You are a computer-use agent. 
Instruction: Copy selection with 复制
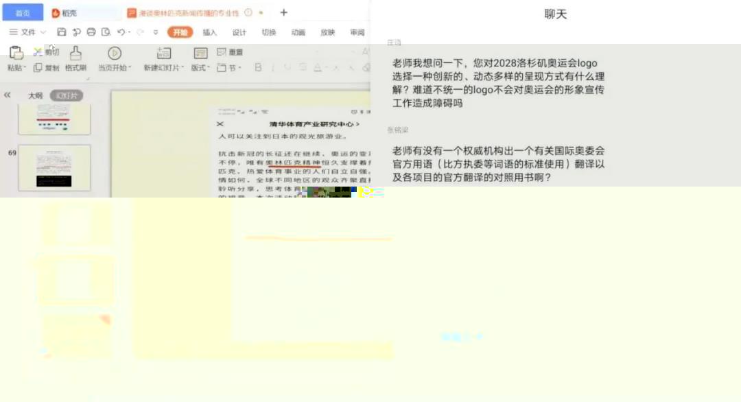[x=47, y=67]
